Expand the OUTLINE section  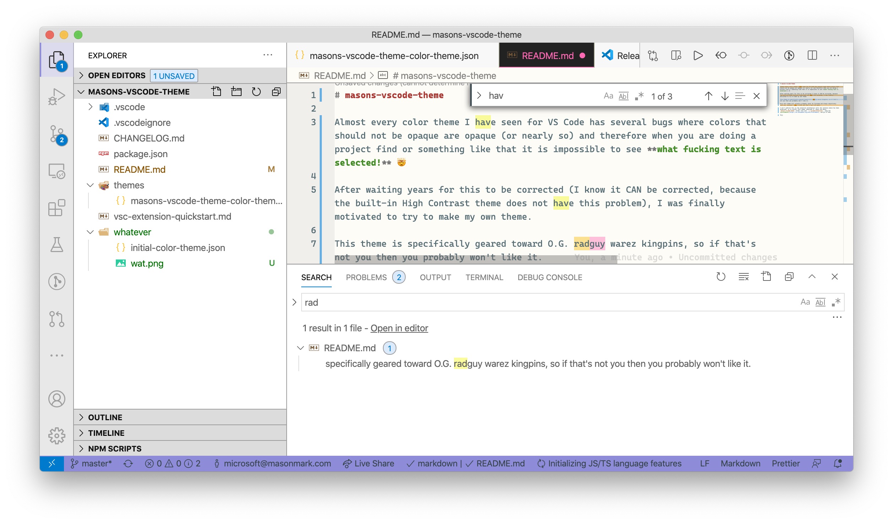pyautogui.click(x=105, y=417)
